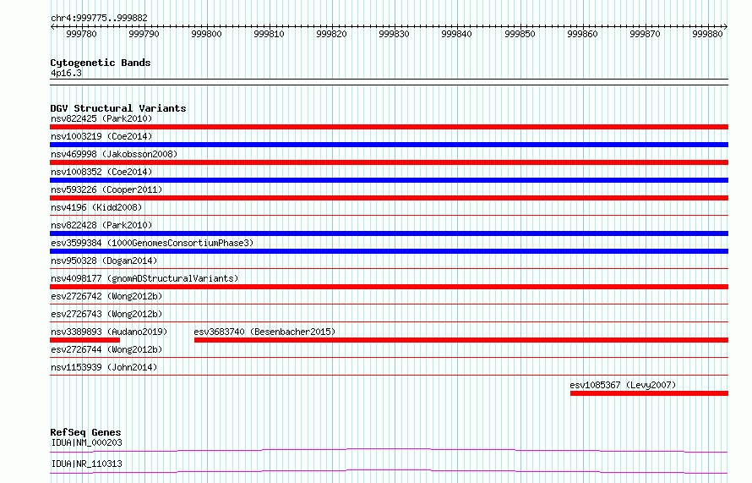Open the IDUA|NM_000203 gene label
The image size is (752, 483).
click(87, 442)
